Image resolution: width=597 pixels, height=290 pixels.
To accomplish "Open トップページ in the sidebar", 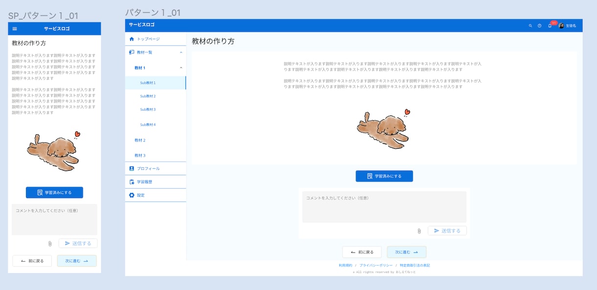I will [156, 39].
